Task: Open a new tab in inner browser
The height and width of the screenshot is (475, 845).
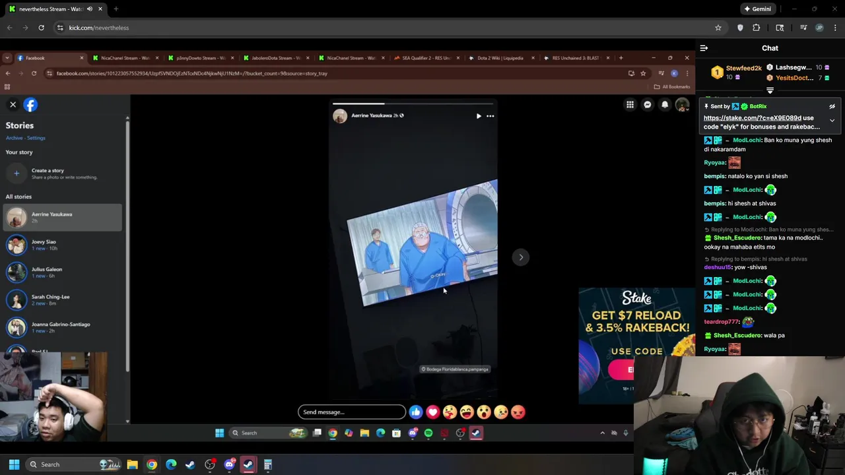Action: pos(621,58)
